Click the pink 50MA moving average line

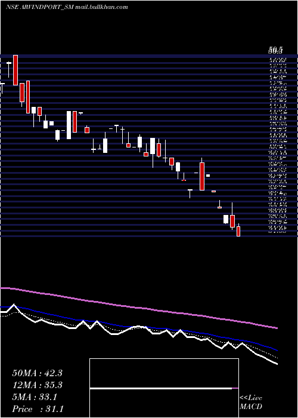click(138, 308)
